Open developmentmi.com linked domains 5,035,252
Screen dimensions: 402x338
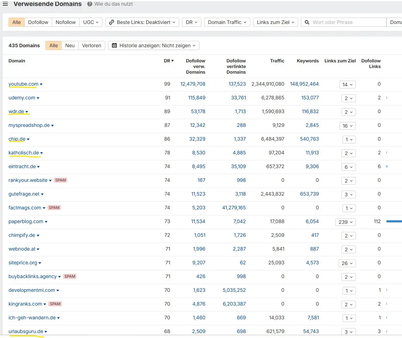coord(234,290)
